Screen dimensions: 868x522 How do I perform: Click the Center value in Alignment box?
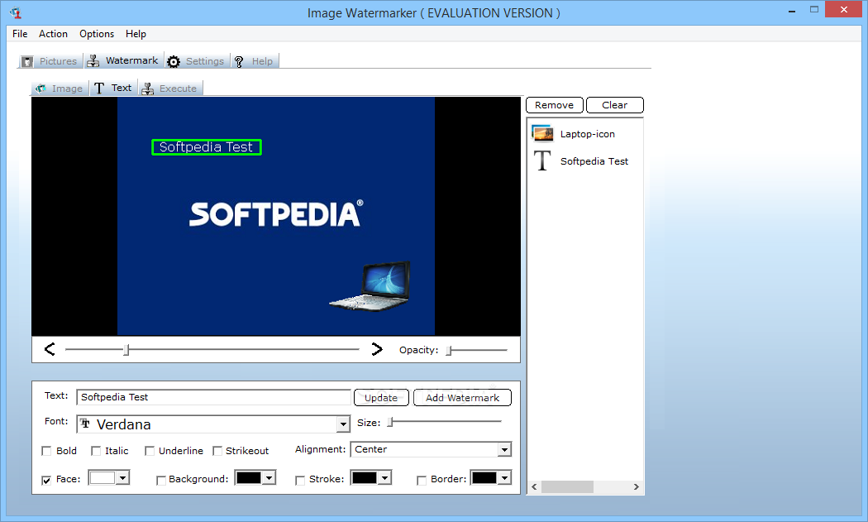(371, 449)
